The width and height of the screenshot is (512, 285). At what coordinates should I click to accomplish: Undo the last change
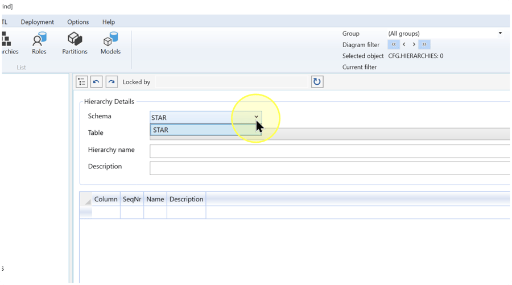[x=96, y=81]
